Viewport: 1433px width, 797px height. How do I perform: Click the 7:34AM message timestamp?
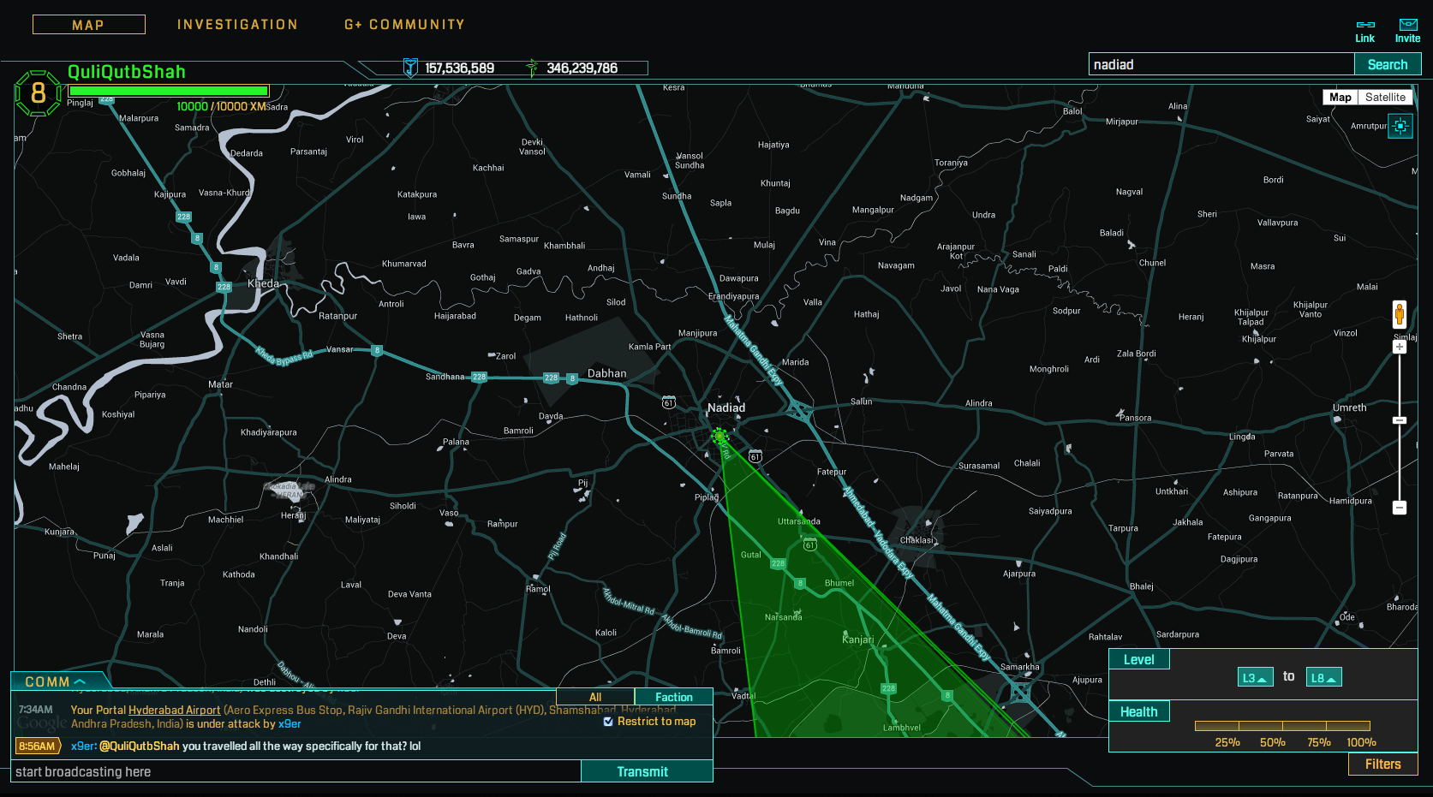[x=36, y=710]
